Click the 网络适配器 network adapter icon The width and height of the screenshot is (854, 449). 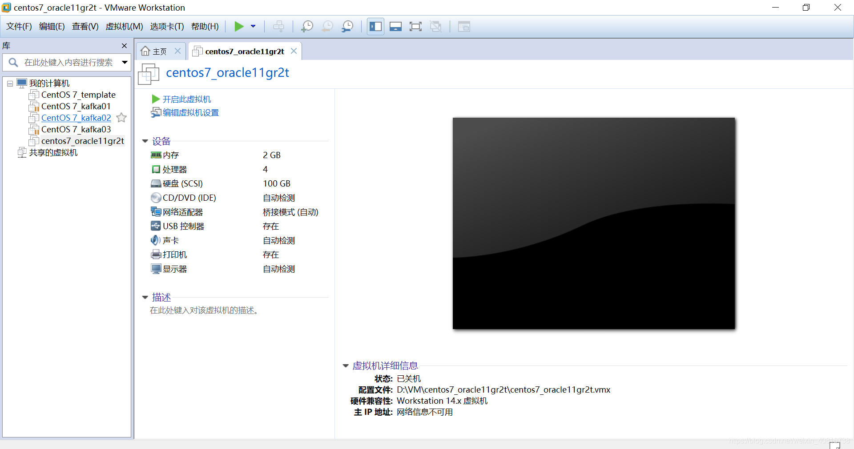click(156, 212)
